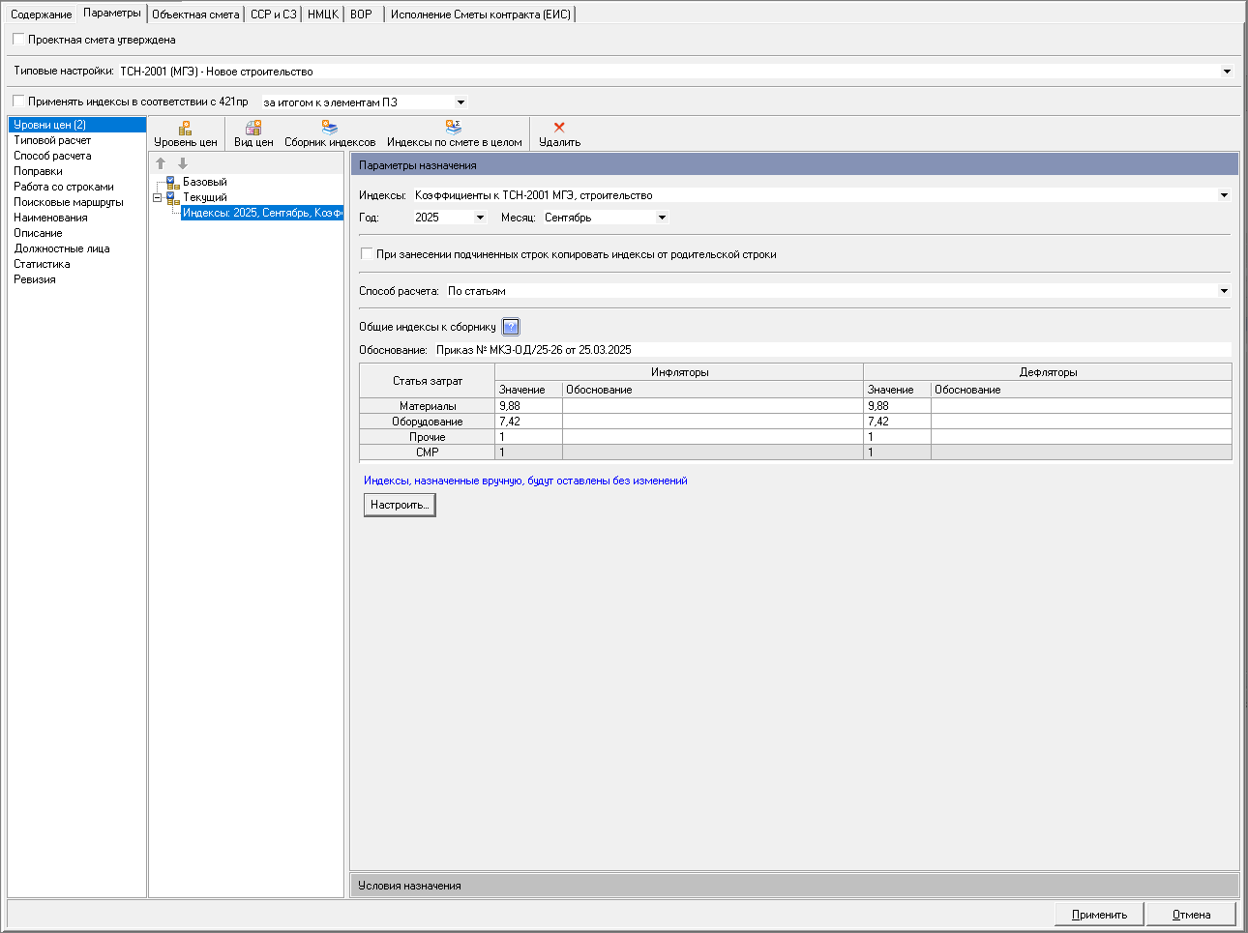This screenshot has width=1248, height=933.
Task: Expand the Год dropdown list
Action: point(479,218)
